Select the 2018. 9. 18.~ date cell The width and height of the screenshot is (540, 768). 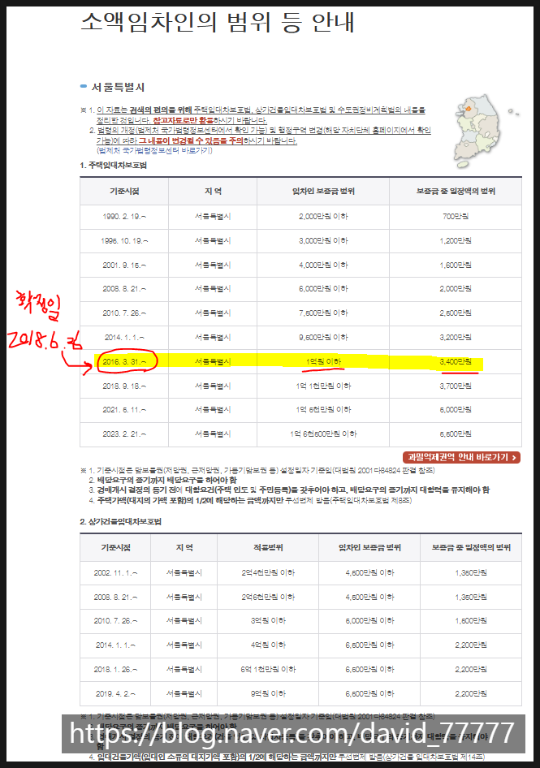click(x=124, y=386)
